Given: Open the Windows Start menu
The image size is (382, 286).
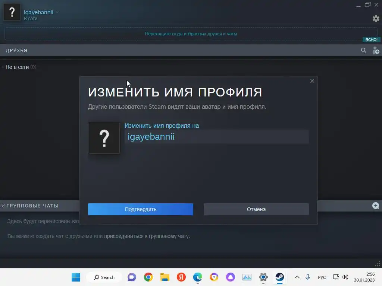Looking at the screenshot, I should (76, 277).
